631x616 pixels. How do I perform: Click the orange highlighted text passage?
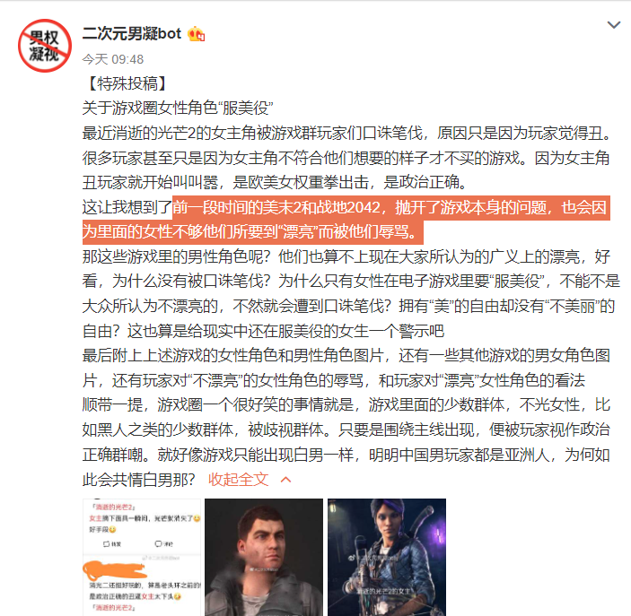click(346, 220)
